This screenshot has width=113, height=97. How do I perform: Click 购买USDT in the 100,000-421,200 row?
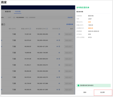(69, 46)
